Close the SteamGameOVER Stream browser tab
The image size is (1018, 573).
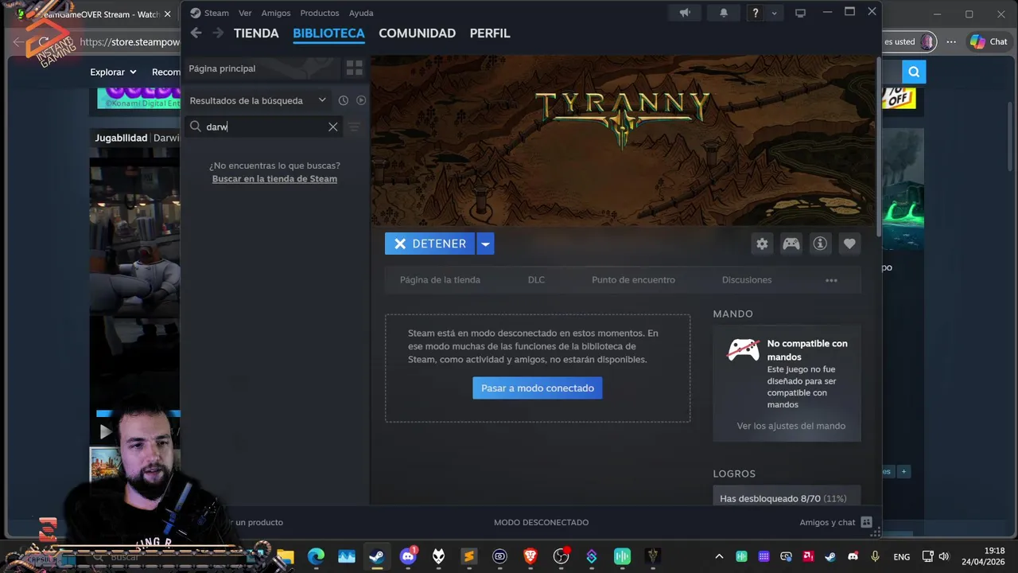pos(167,14)
